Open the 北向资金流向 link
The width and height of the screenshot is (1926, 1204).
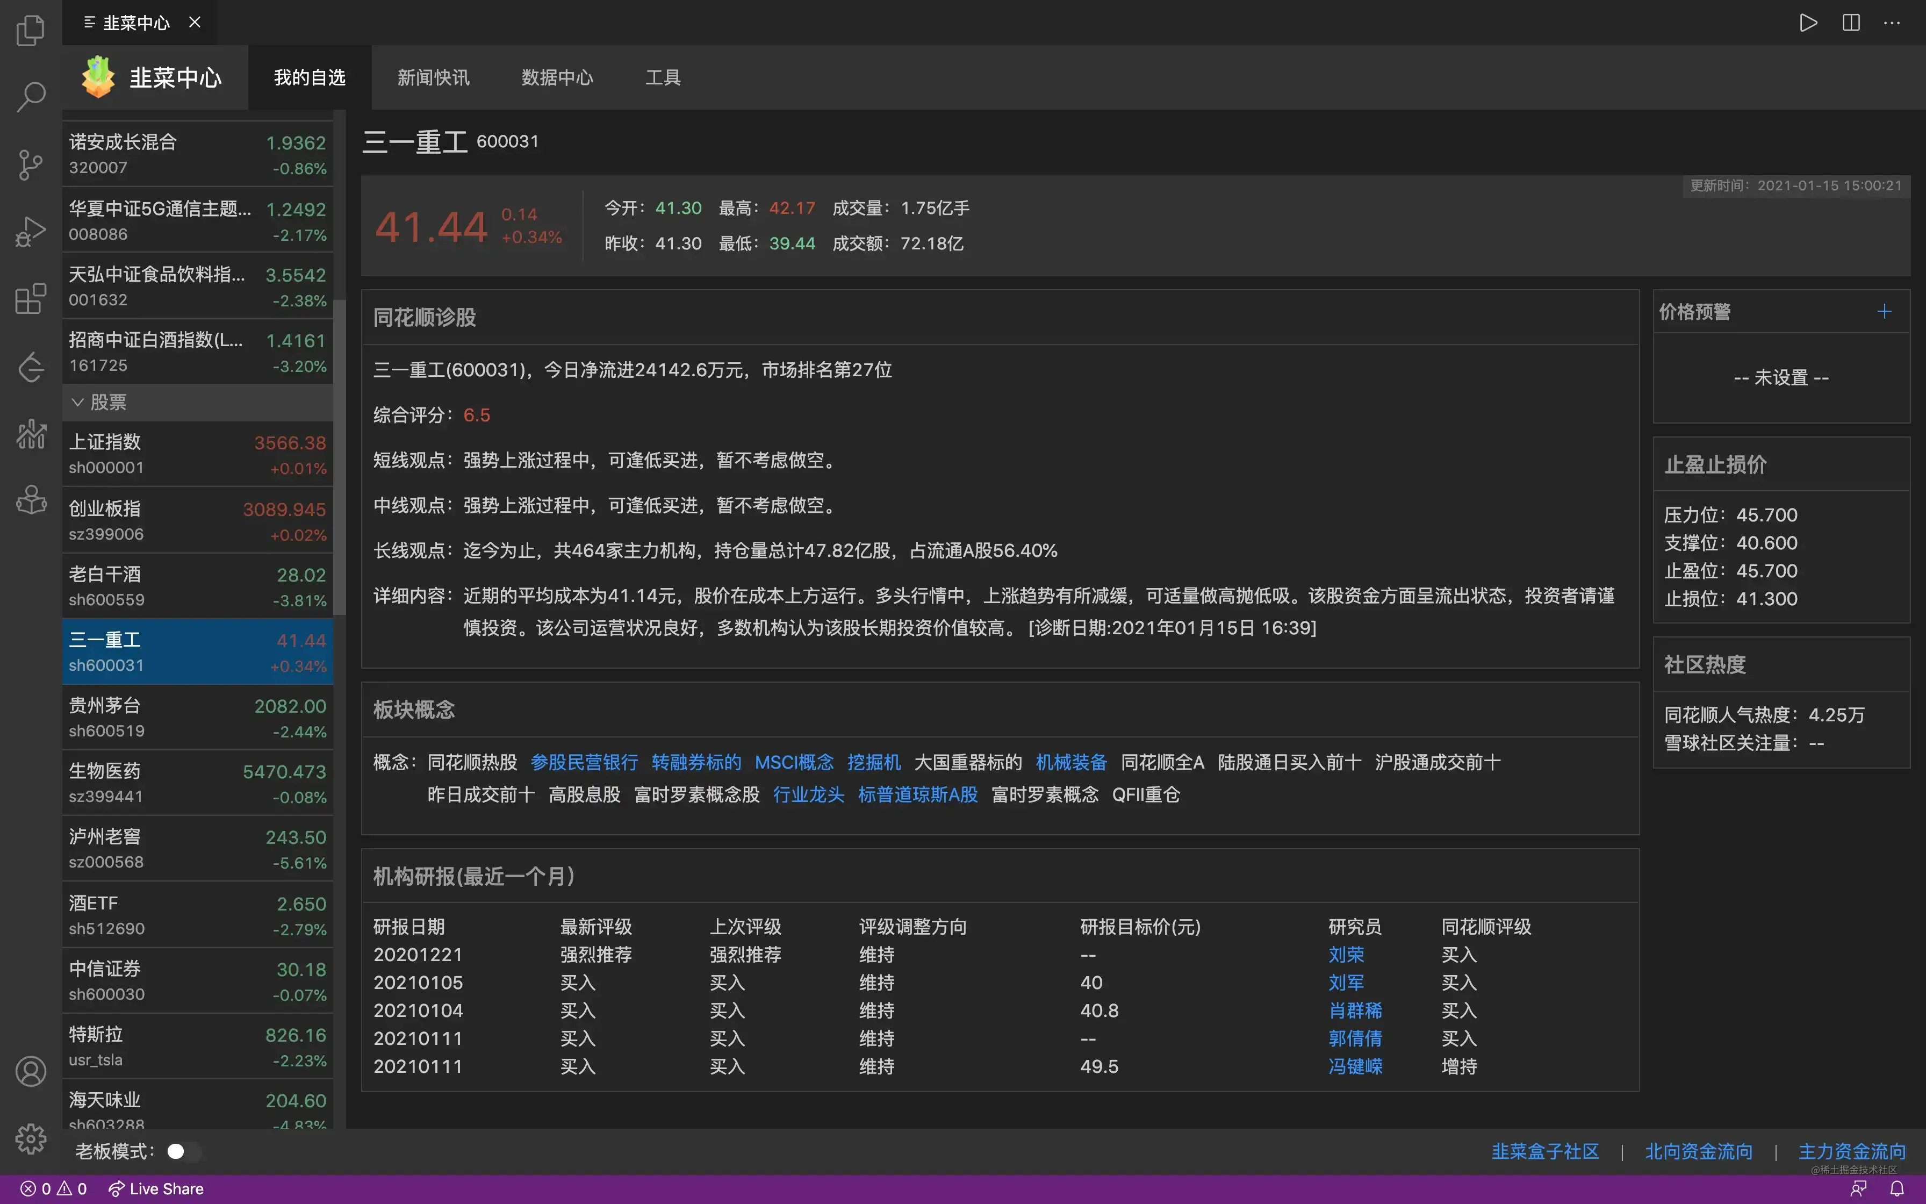click(x=1698, y=1151)
